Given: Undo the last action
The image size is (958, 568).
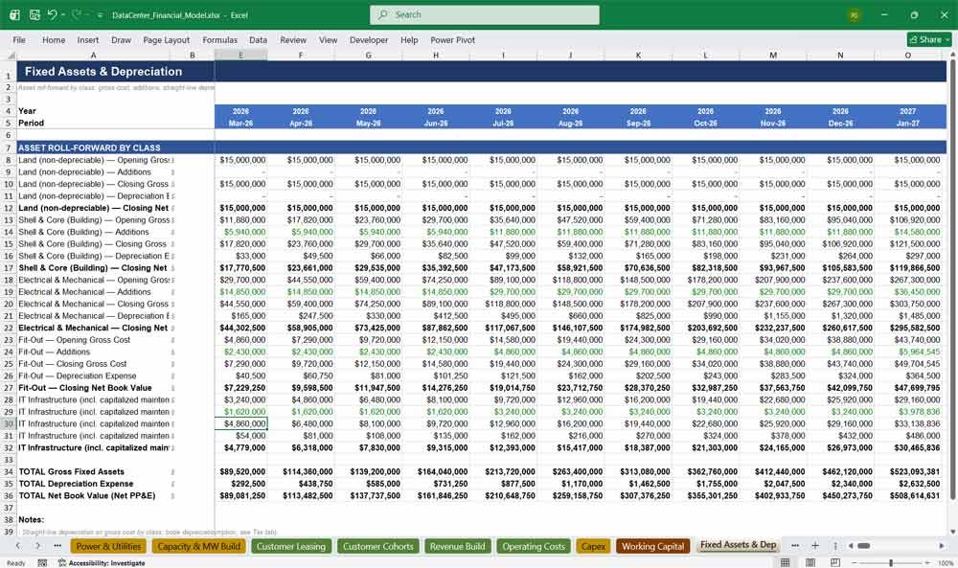Looking at the screenshot, I should [52, 14].
